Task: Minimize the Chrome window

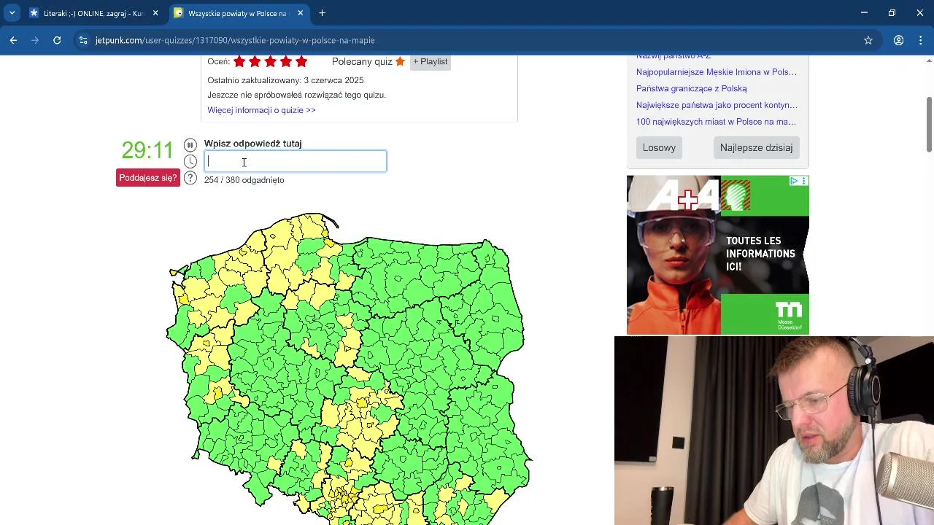Action: click(x=864, y=12)
